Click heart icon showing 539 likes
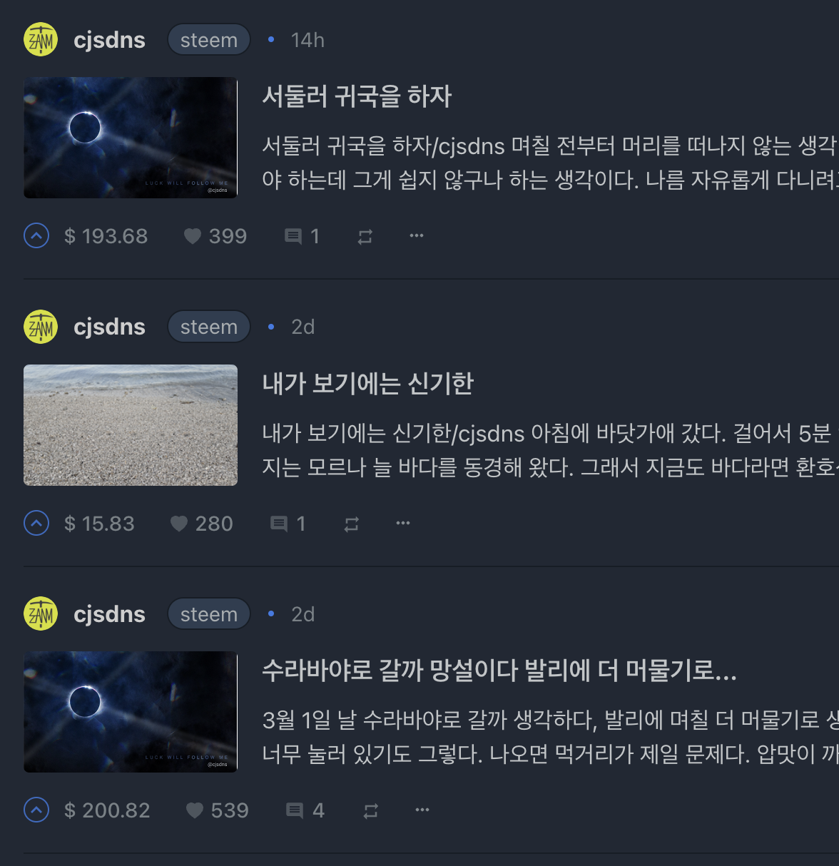 tap(195, 810)
